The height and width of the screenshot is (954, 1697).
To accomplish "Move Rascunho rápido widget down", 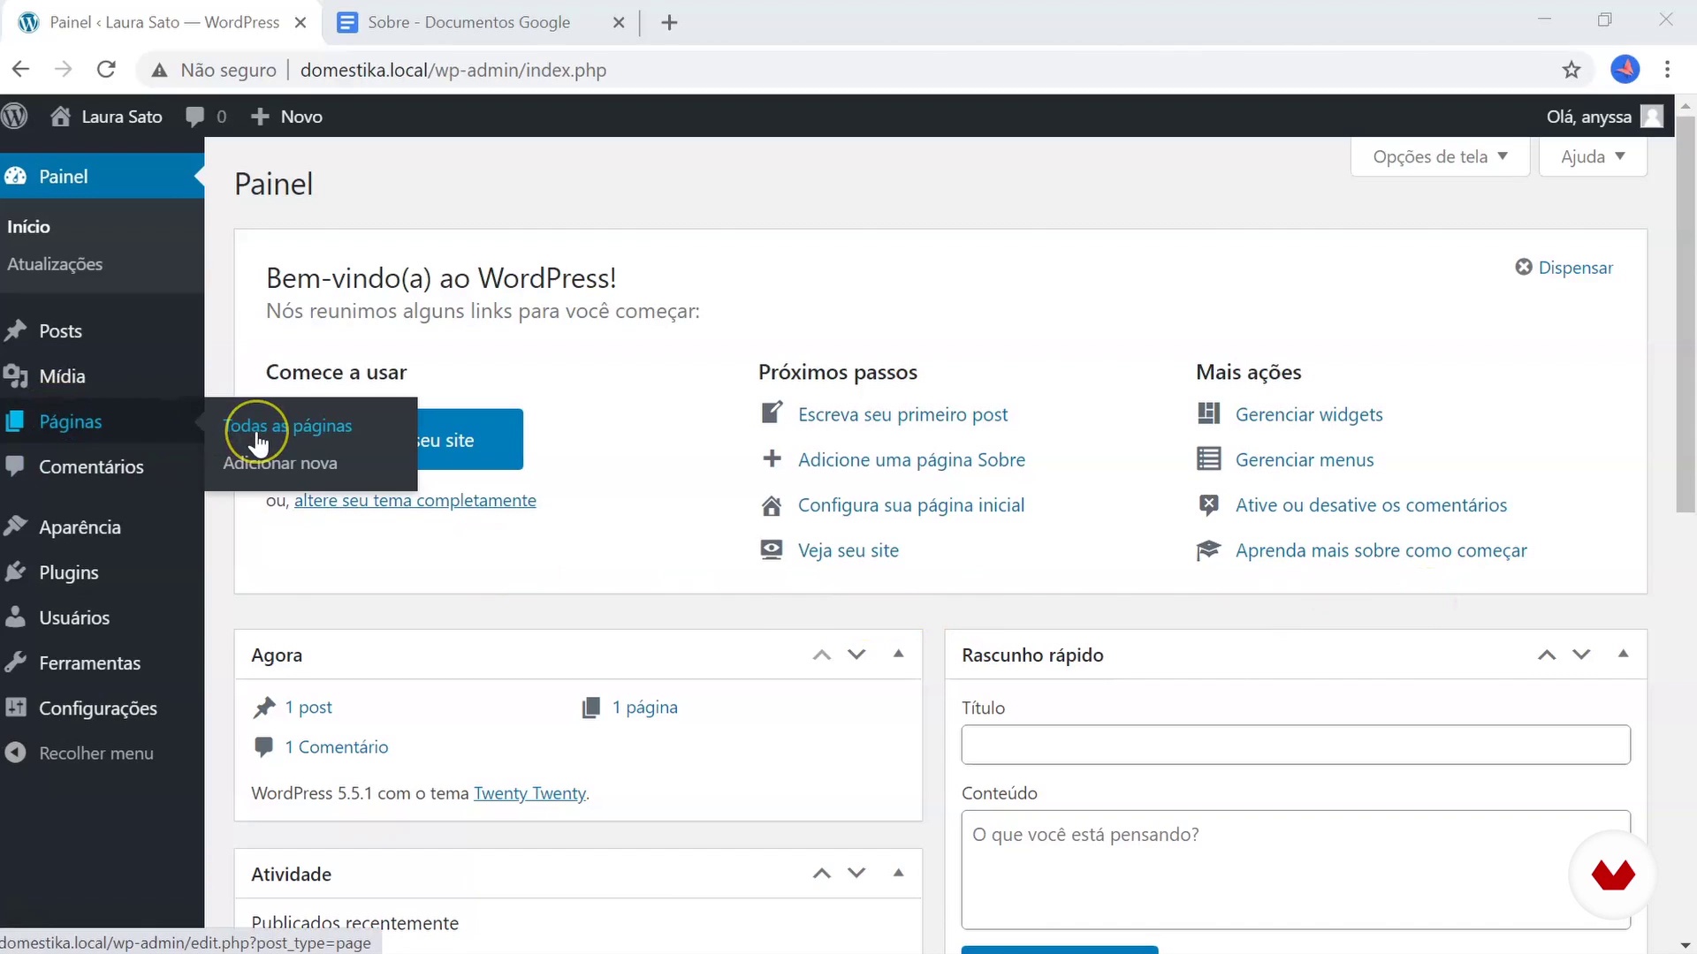I will pyautogui.click(x=1581, y=655).
